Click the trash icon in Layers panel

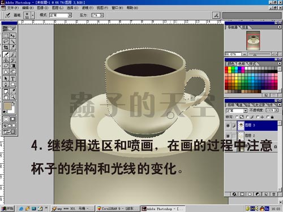274,194
